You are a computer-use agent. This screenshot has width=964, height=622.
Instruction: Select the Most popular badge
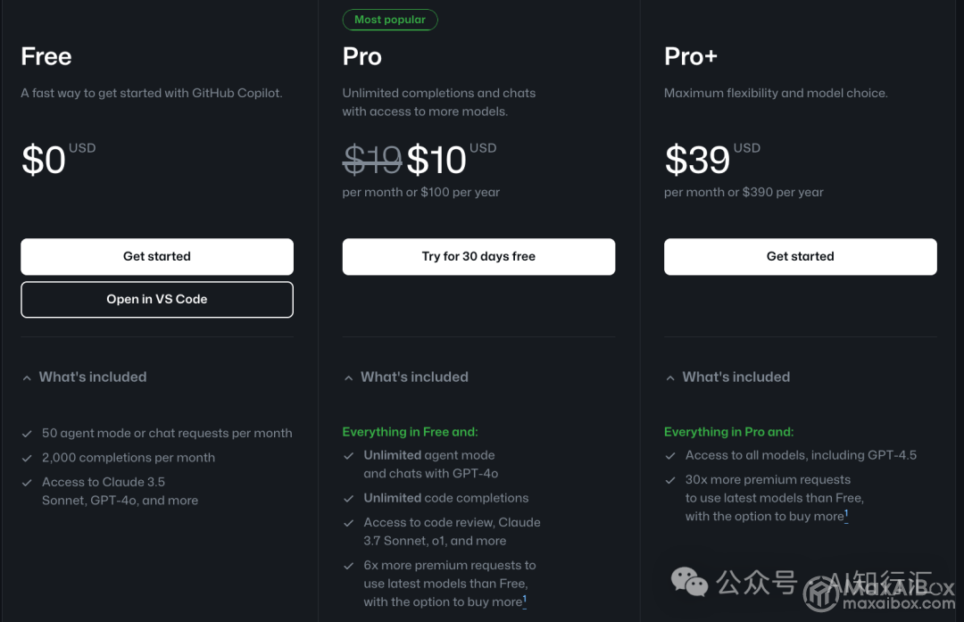(x=390, y=20)
